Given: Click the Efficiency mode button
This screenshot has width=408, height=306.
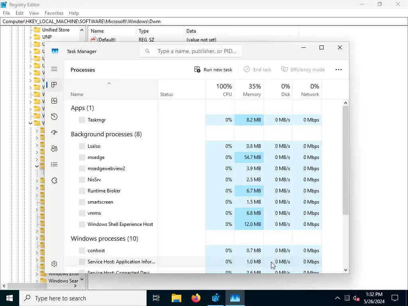Looking at the screenshot, I should 303,69.
